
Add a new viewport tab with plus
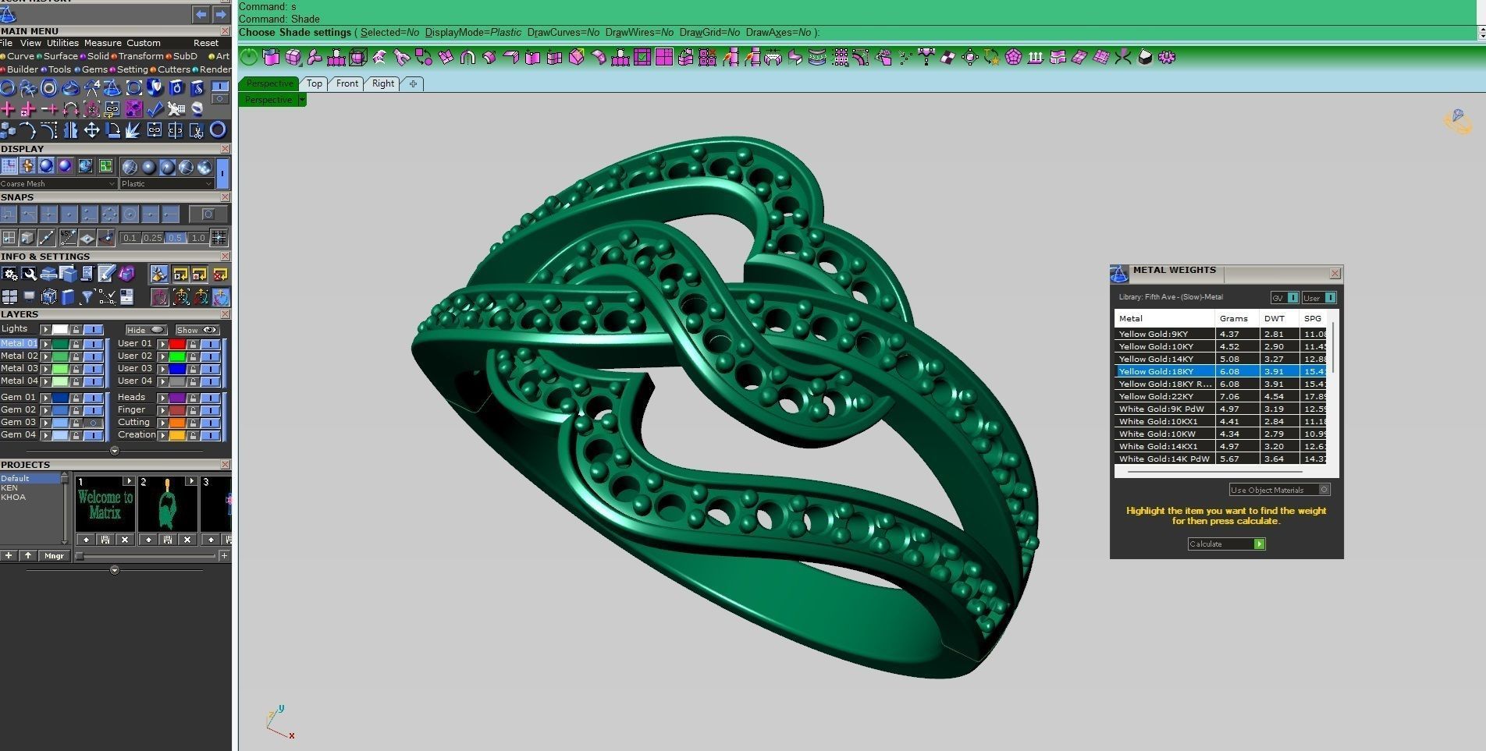point(413,83)
